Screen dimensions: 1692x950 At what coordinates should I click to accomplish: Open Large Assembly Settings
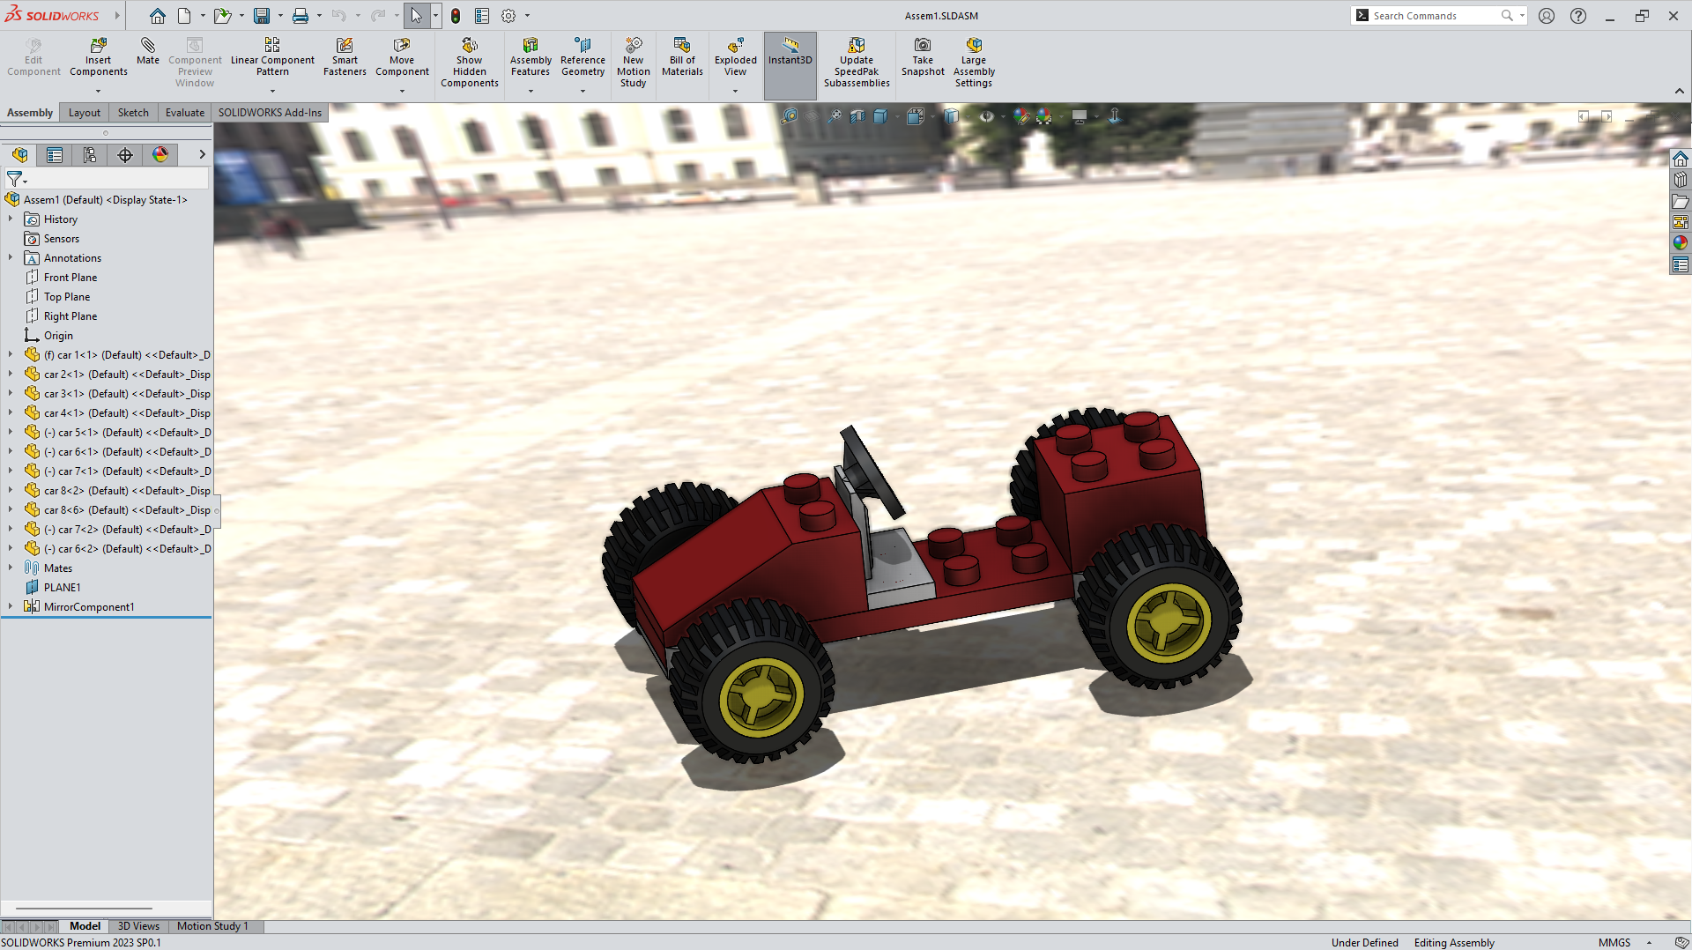pos(974,63)
